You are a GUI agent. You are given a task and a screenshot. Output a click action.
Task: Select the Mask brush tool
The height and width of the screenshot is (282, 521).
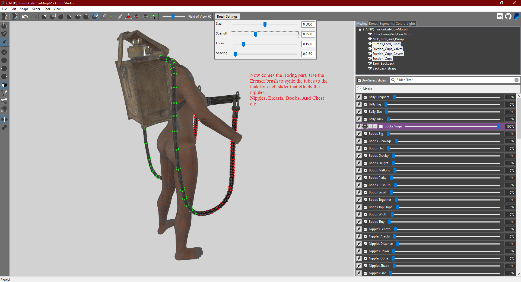(53, 17)
